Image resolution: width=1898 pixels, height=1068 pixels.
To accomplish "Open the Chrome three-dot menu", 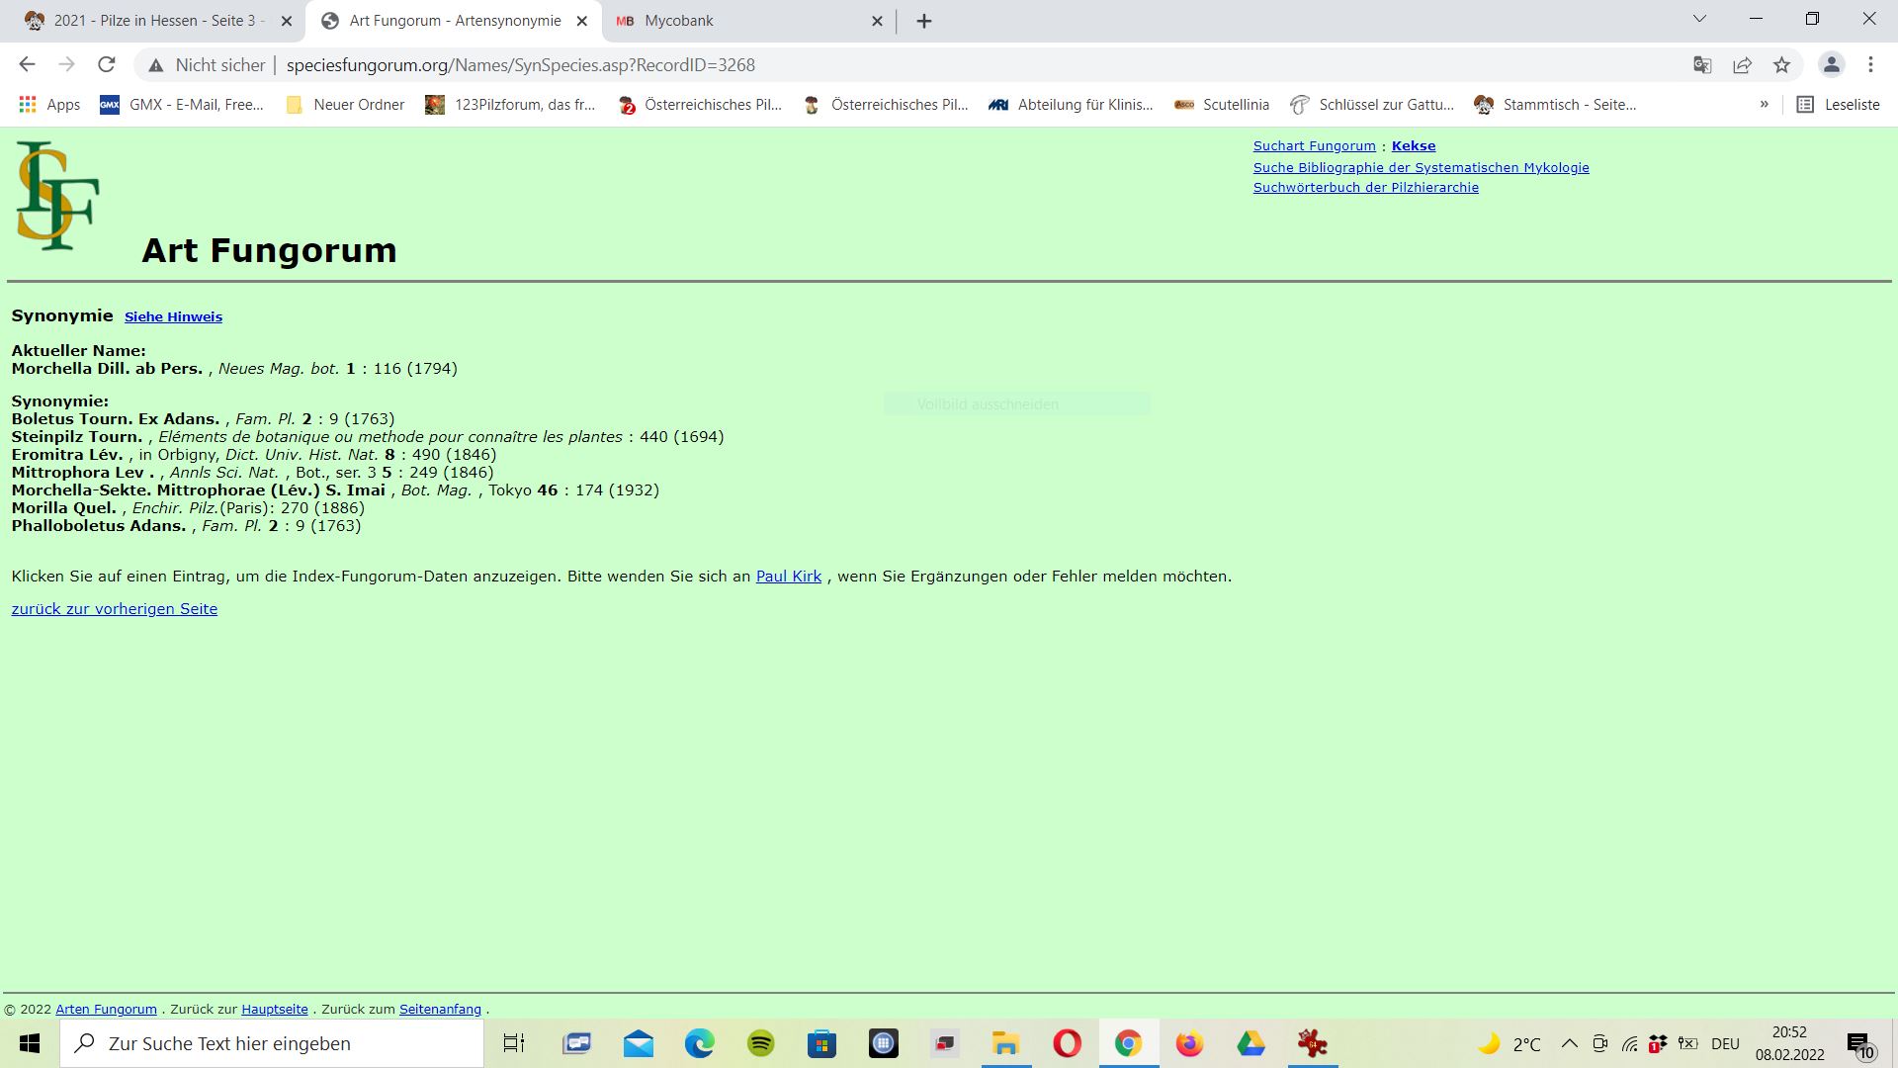I will click(1870, 64).
